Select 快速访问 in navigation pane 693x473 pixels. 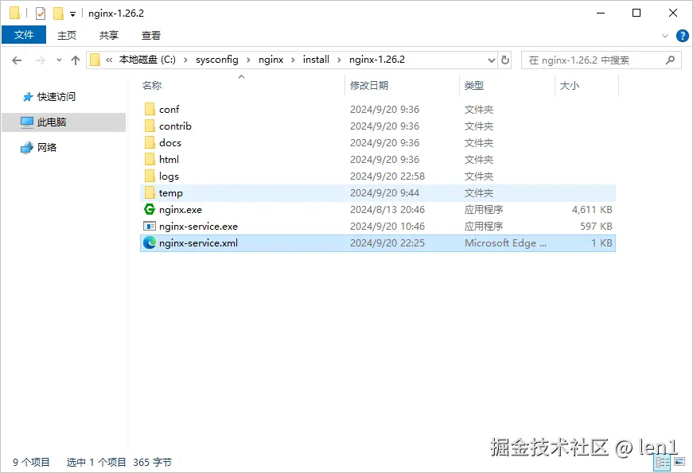click(x=56, y=97)
